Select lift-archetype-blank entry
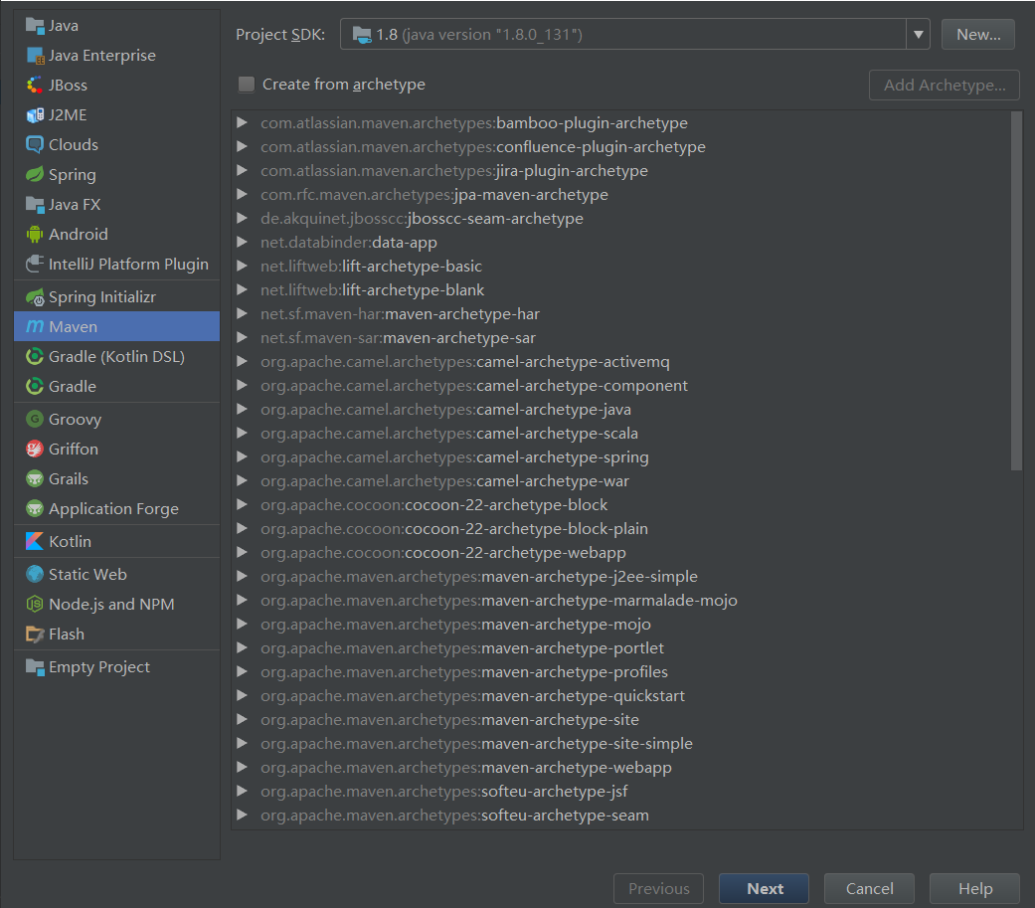The height and width of the screenshot is (908, 1035). point(372,289)
